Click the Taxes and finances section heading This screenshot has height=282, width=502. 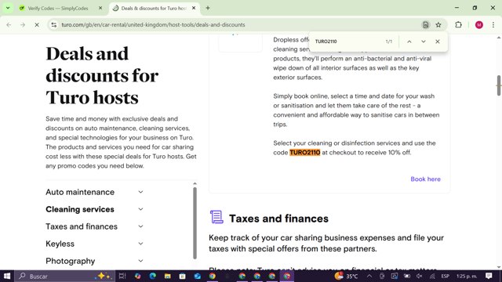click(278, 219)
